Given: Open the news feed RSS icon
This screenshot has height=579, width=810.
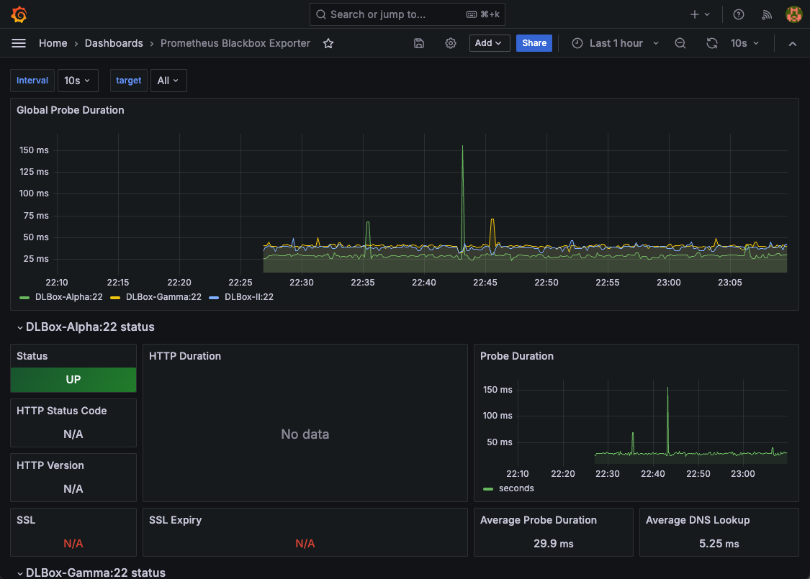Looking at the screenshot, I should [767, 14].
